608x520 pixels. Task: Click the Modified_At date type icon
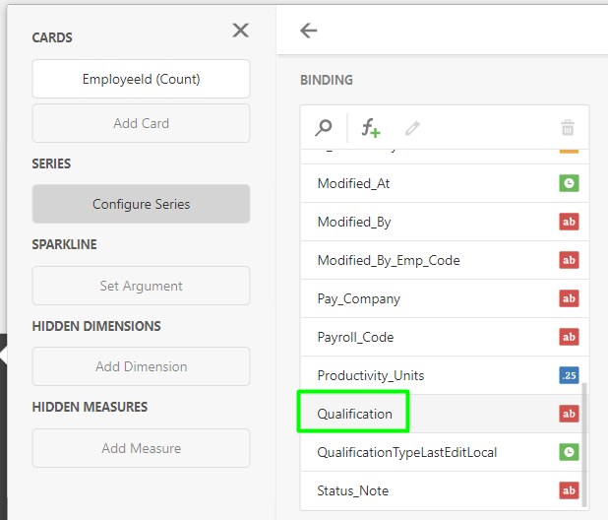(569, 183)
